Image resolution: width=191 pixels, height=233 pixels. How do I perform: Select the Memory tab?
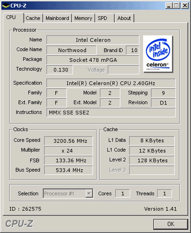83,18
